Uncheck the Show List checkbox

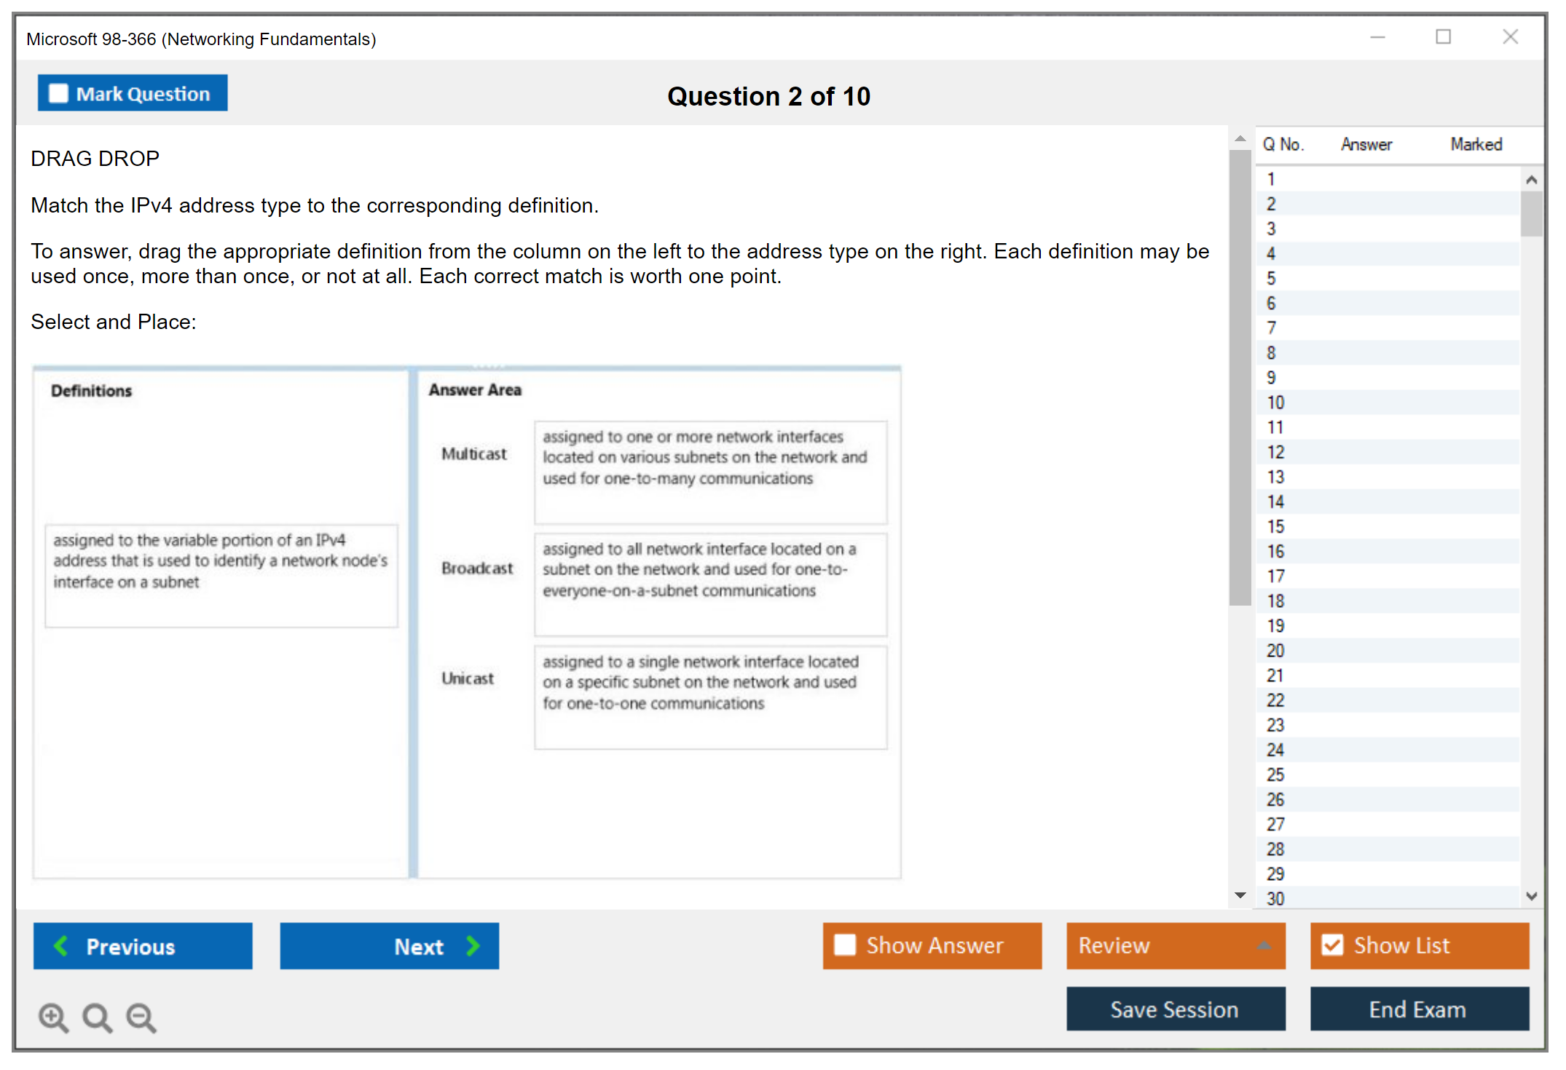(1332, 945)
